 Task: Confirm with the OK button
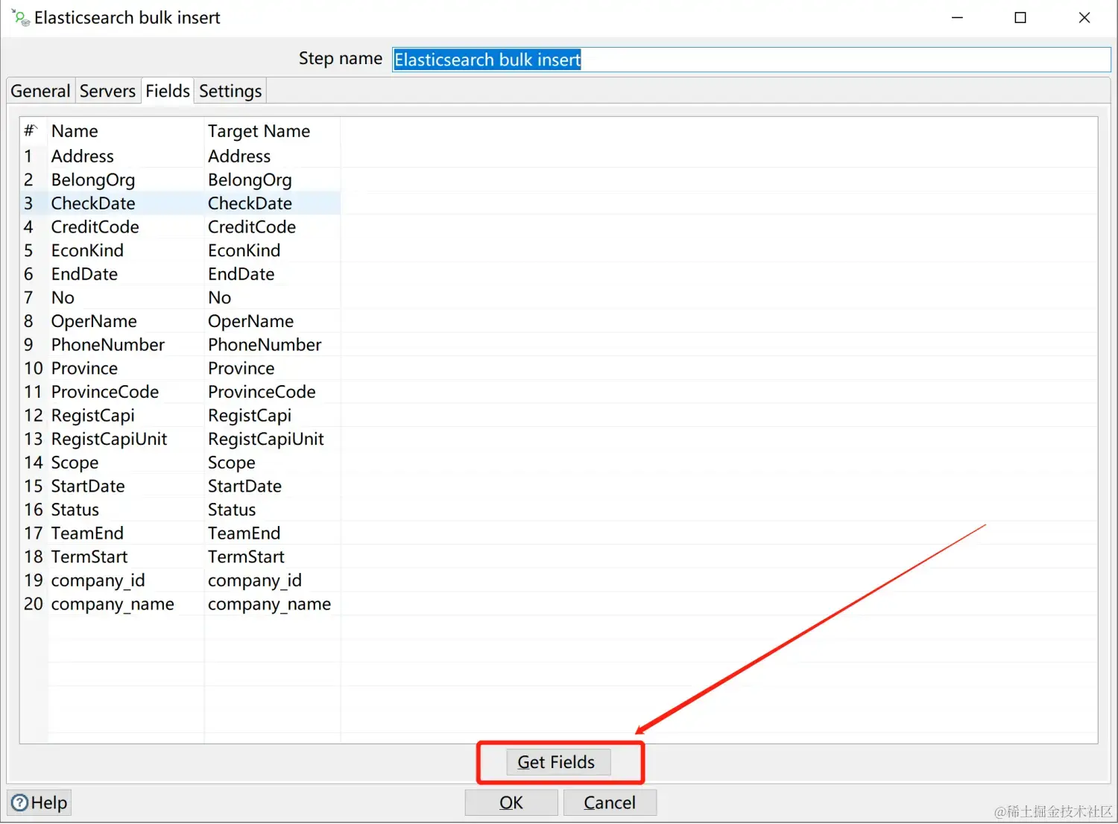click(511, 802)
